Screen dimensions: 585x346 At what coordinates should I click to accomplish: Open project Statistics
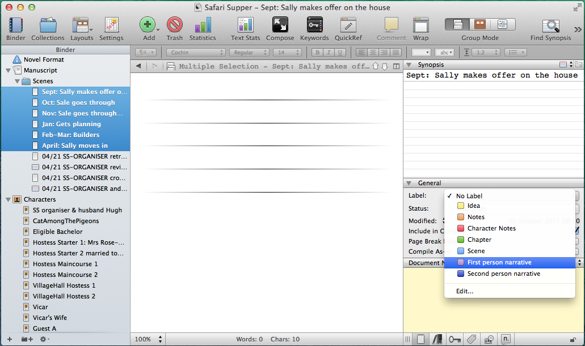203,29
